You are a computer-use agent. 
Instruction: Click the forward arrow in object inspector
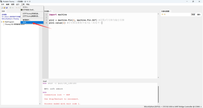pos(165,14)
